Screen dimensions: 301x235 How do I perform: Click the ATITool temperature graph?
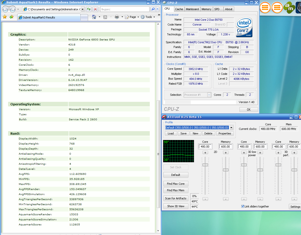point(179,151)
